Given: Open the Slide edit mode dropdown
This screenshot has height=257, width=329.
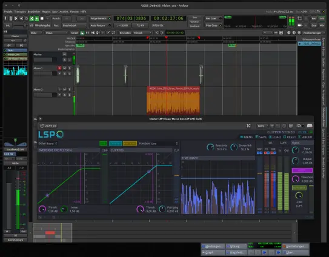Looking at the screenshot, I should (36, 33).
